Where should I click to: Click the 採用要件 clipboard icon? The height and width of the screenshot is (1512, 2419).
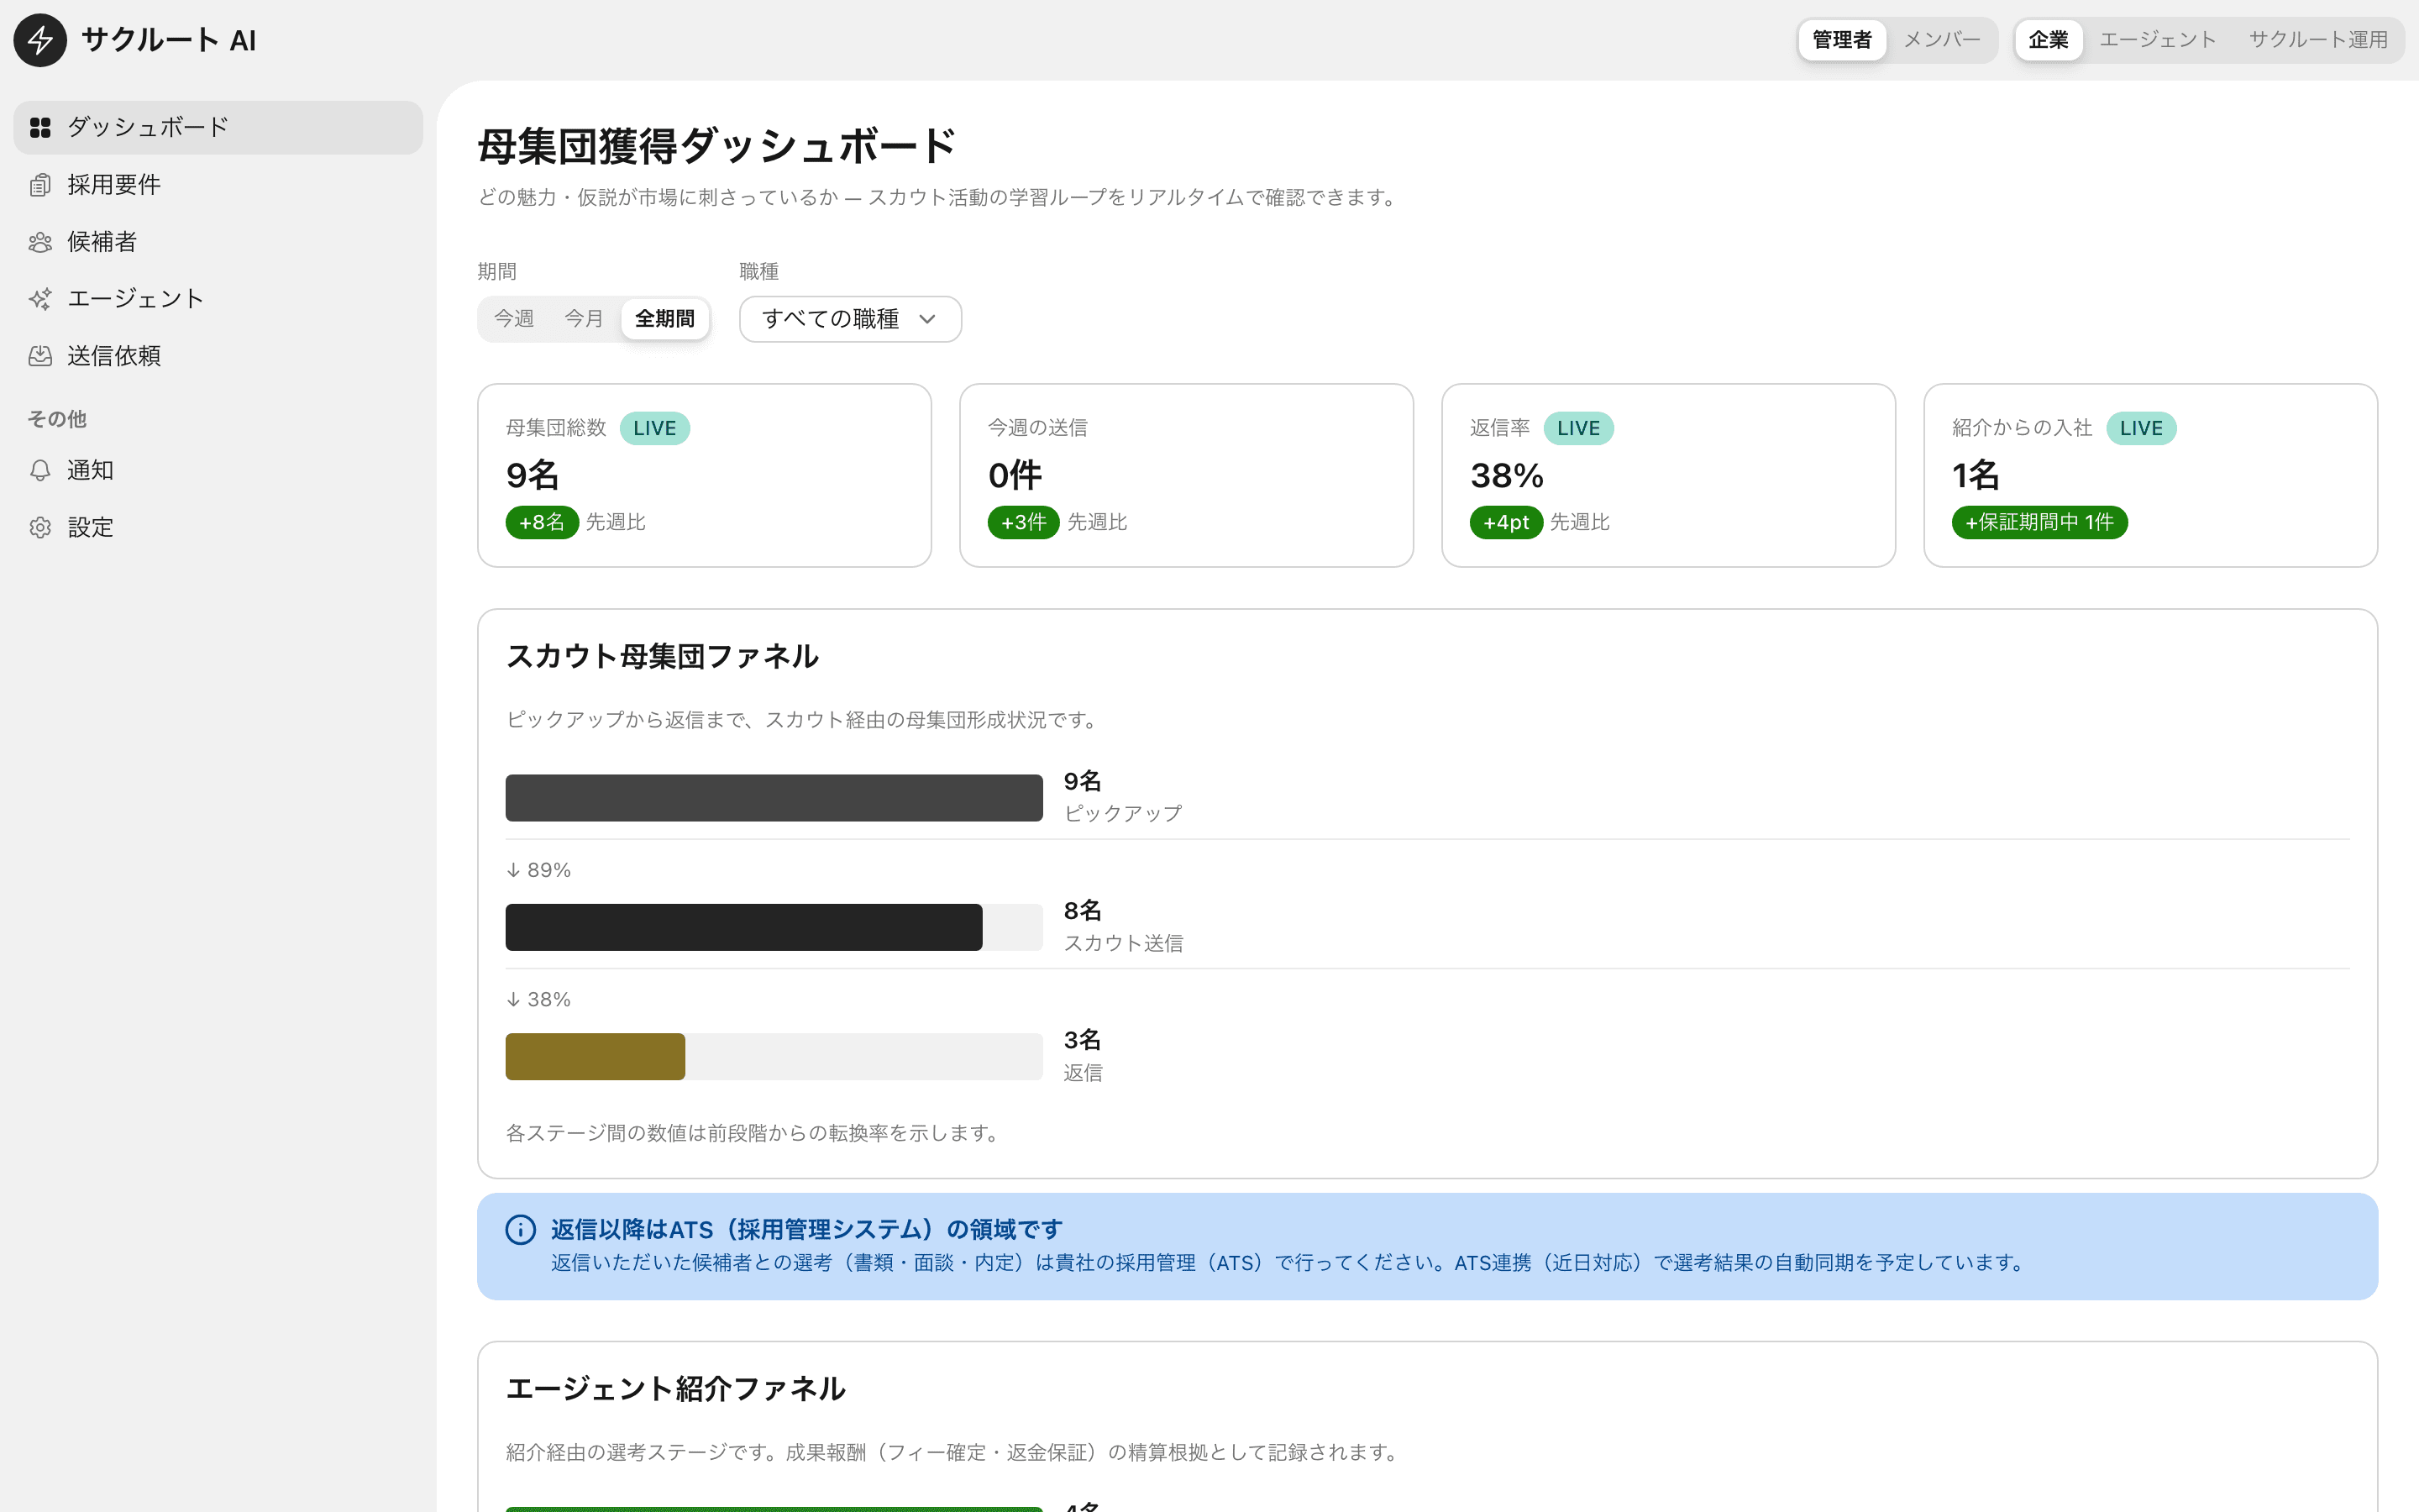click(40, 185)
